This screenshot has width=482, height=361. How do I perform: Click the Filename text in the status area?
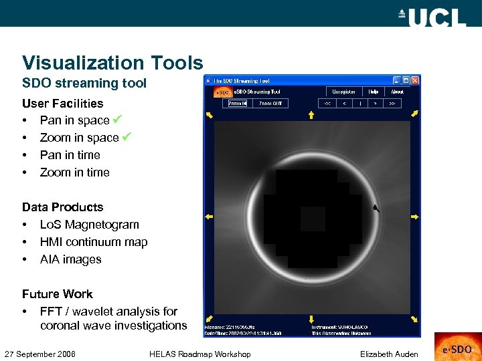coord(230,327)
